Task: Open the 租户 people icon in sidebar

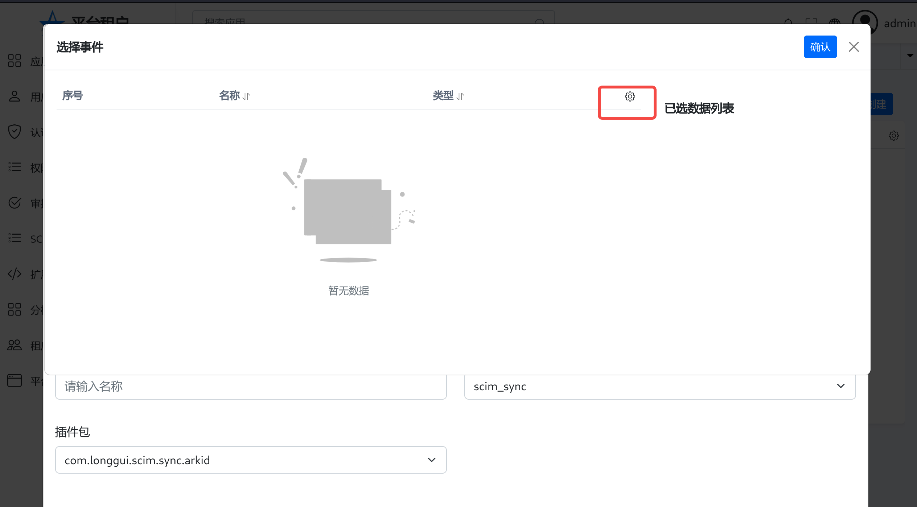Action: pyautogui.click(x=15, y=345)
